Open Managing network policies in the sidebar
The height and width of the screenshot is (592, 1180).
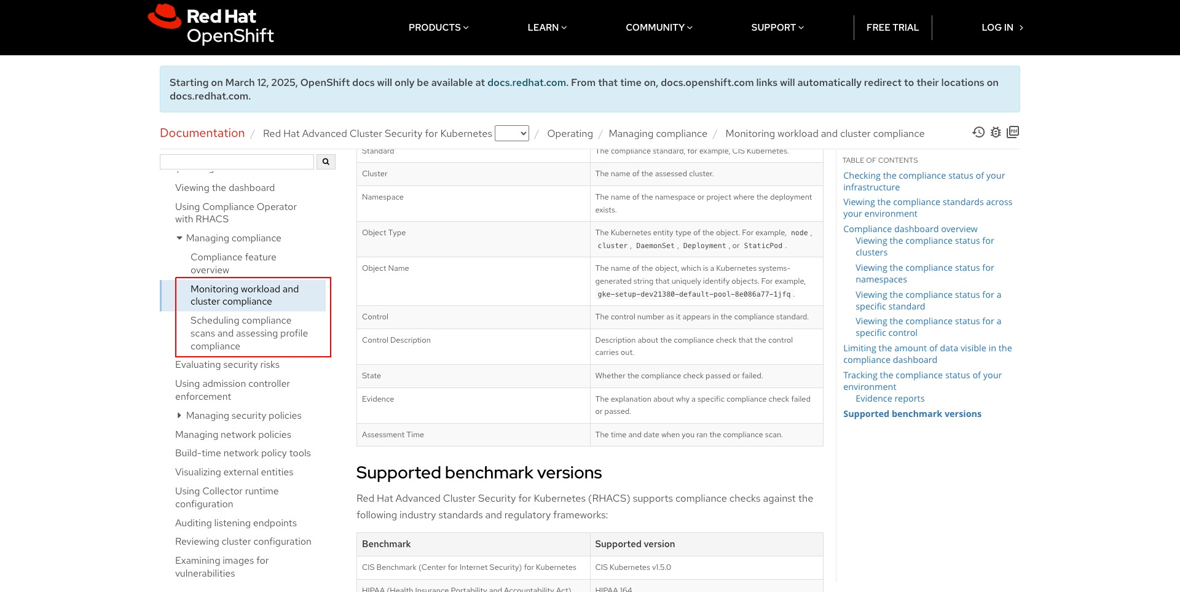[233, 435]
